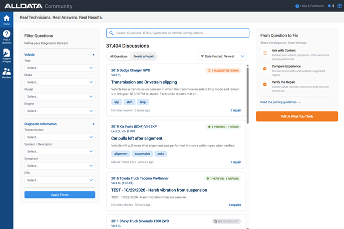
Task: Open the Members page icon
Action: click(7, 73)
